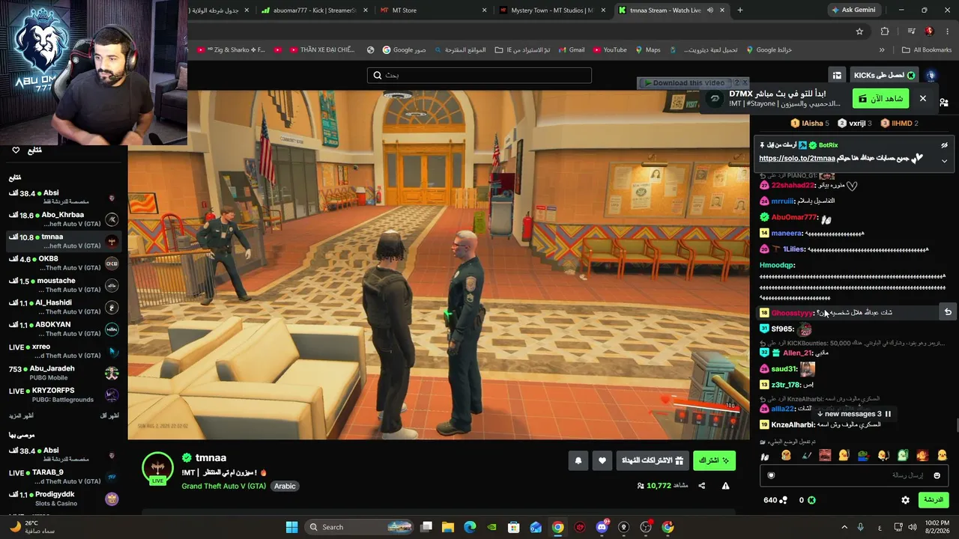Open TARAB_9 recommended channel
The height and width of the screenshot is (539, 959).
[64, 477]
